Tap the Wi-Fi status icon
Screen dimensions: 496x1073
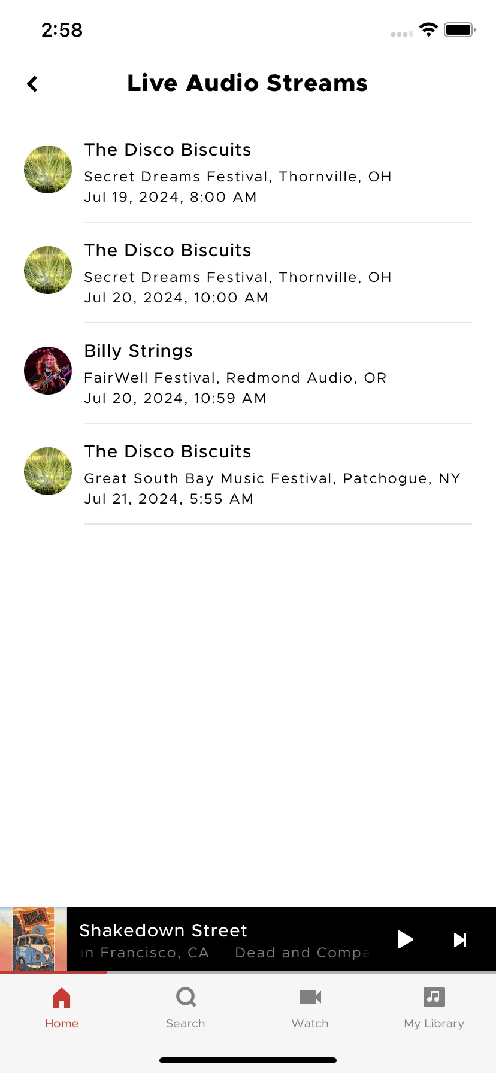point(428,29)
